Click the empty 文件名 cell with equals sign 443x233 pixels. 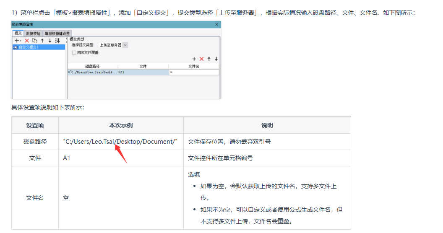coord(194,72)
